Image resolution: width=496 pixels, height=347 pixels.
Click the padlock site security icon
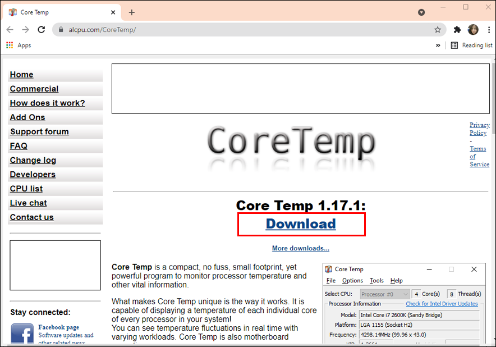tap(61, 29)
